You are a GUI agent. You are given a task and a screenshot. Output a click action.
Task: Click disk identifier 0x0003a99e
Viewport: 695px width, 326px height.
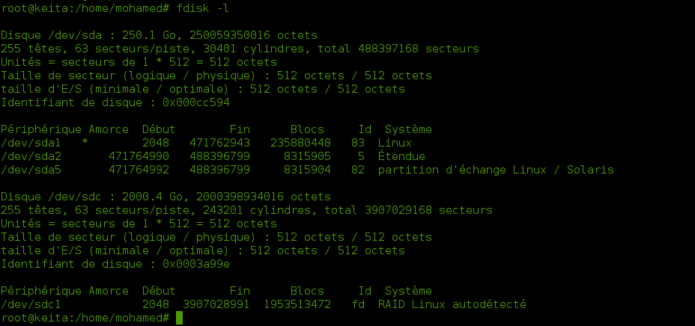(x=196, y=264)
